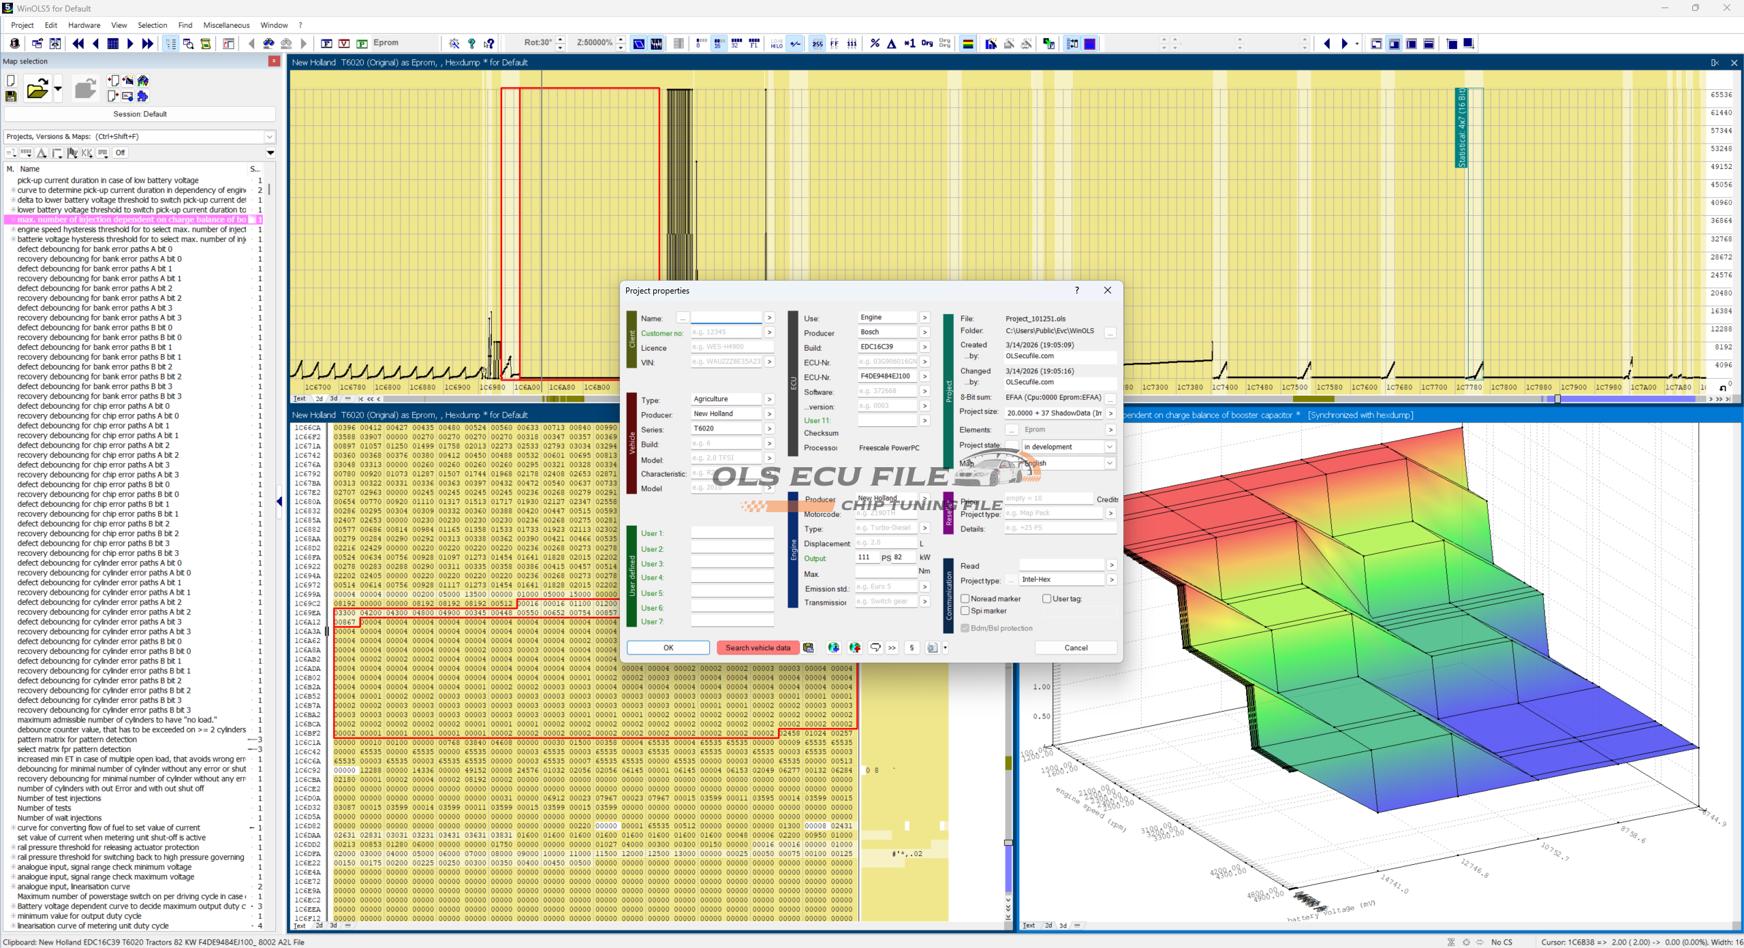Open the Miscellaneous menu

226,25
